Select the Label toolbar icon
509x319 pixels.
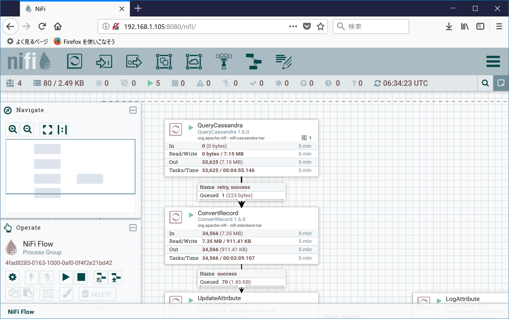[283, 62]
